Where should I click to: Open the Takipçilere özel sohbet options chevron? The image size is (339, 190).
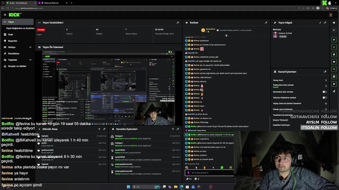coord(326,86)
